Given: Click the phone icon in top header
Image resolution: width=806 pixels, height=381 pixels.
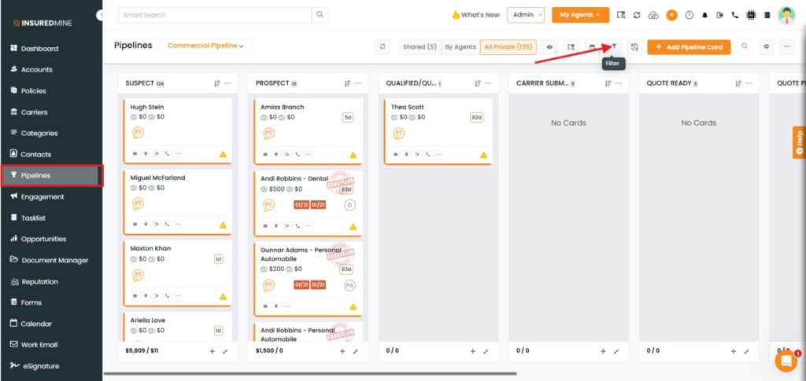Looking at the screenshot, I should click(x=734, y=15).
